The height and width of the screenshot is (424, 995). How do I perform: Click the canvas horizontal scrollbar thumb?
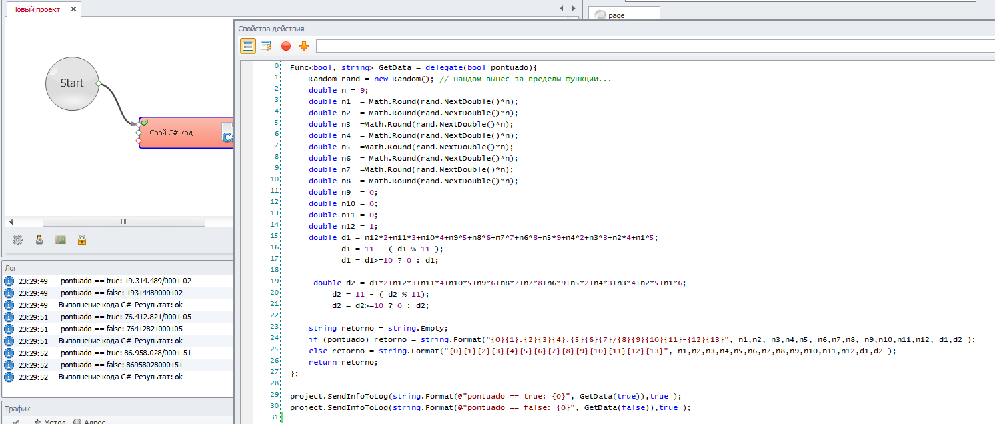(123, 221)
